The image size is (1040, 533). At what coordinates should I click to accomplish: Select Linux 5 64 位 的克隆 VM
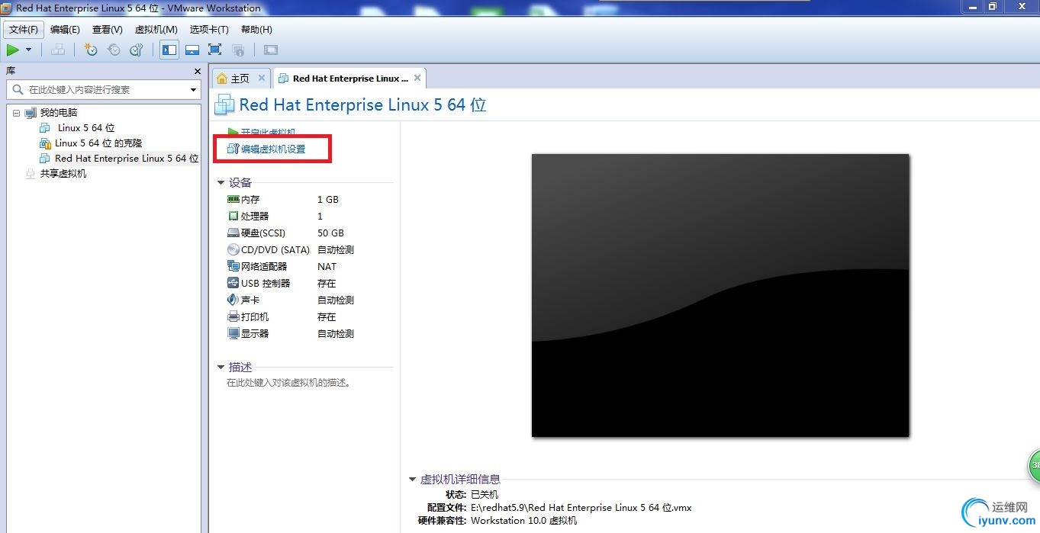click(98, 143)
